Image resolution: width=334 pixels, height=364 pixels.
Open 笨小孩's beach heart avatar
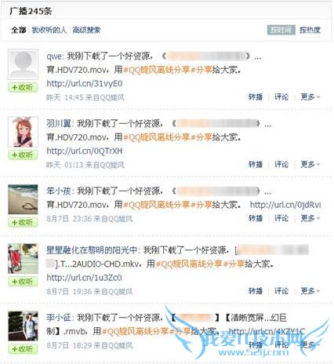pos(23,199)
